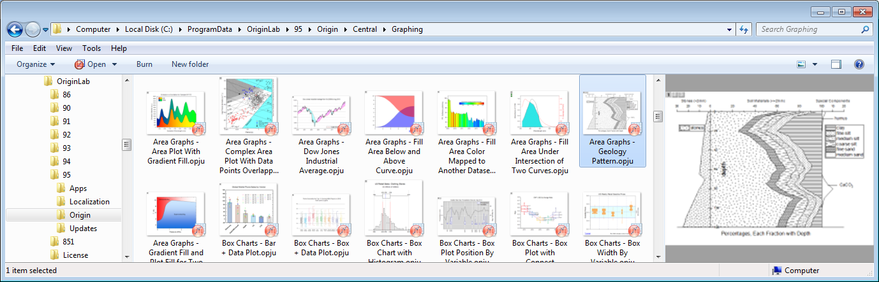Open the Change your view dropdown arrow
The width and height of the screenshot is (879, 282).
[x=815, y=64]
